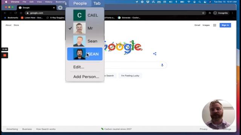Open the Store link
The width and height of the screenshot is (241, 135).
coord(16,25)
